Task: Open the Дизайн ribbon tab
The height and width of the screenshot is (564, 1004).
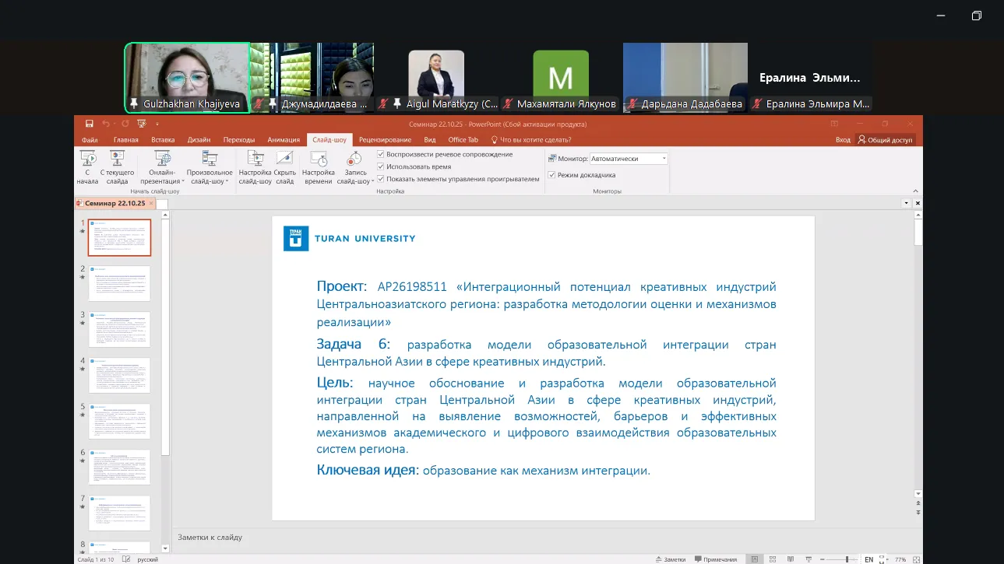Action: click(x=199, y=140)
